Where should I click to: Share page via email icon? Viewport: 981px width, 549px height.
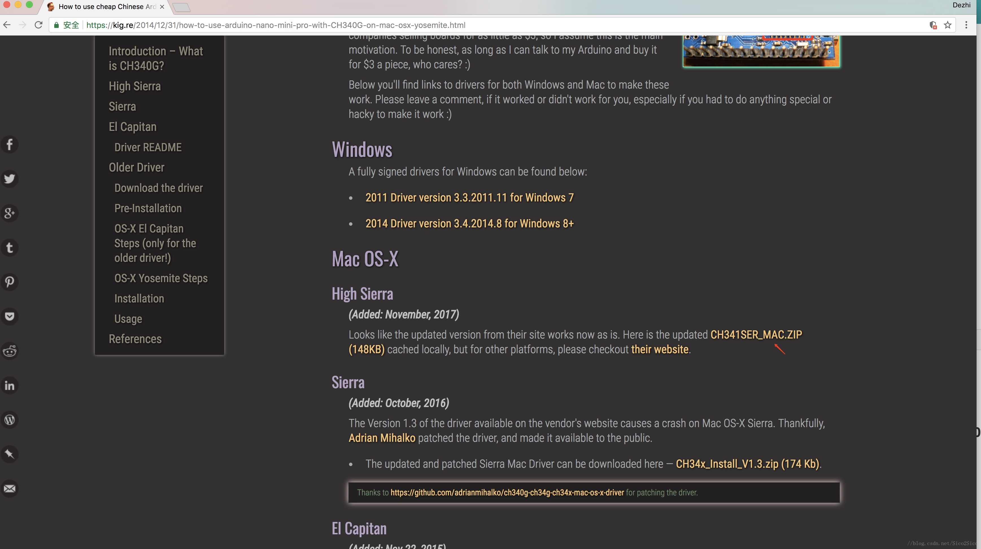[10, 489]
